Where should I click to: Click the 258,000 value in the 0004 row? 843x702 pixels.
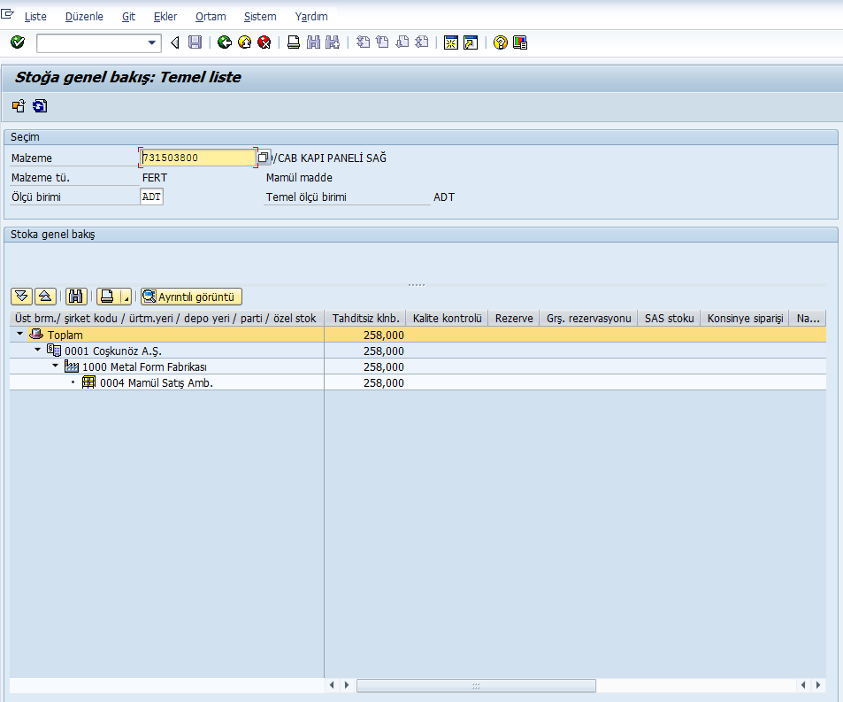[383, 383]
